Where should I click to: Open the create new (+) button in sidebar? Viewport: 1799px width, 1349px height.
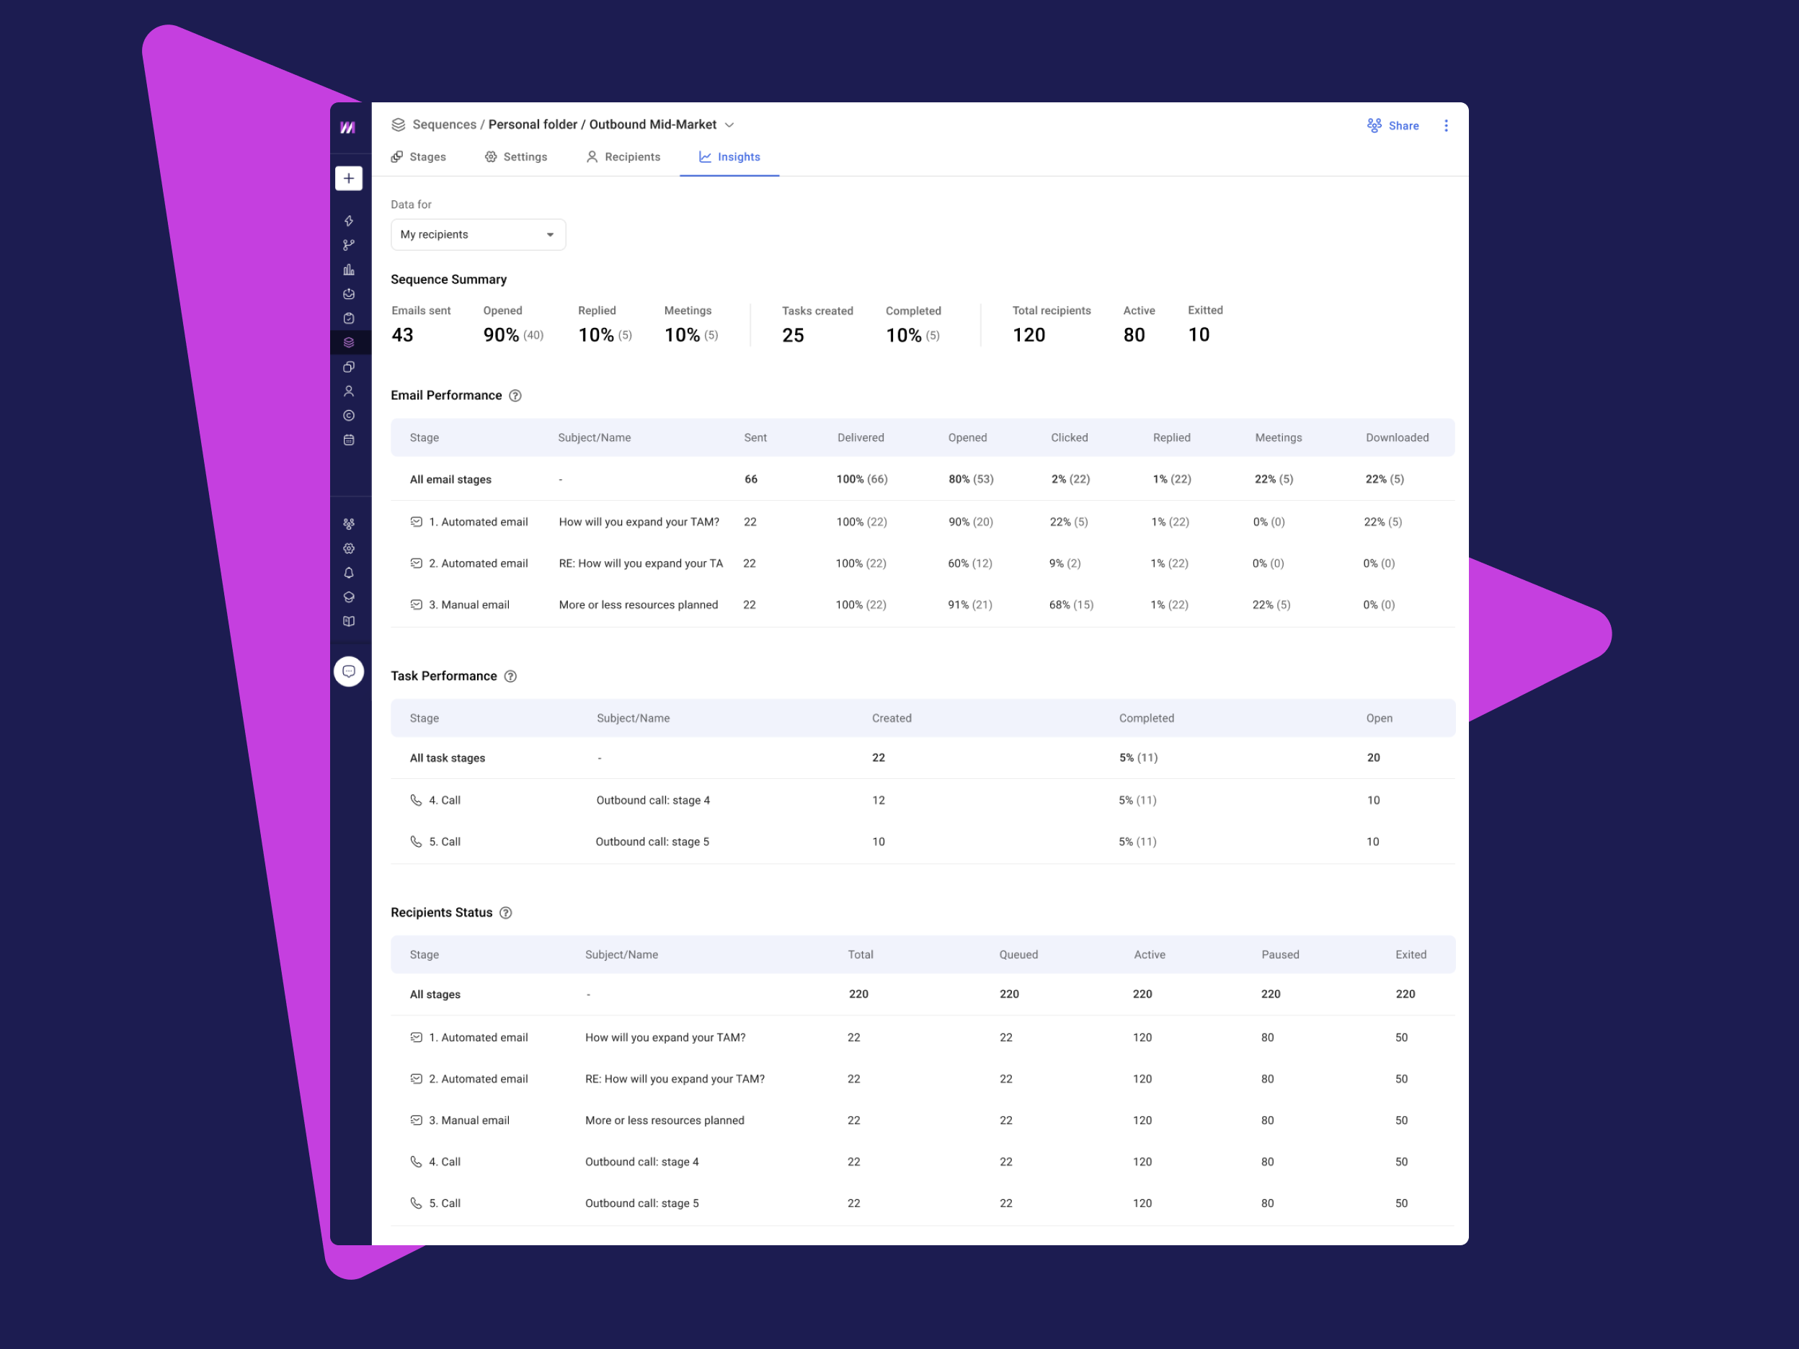[x=349, y=178]
